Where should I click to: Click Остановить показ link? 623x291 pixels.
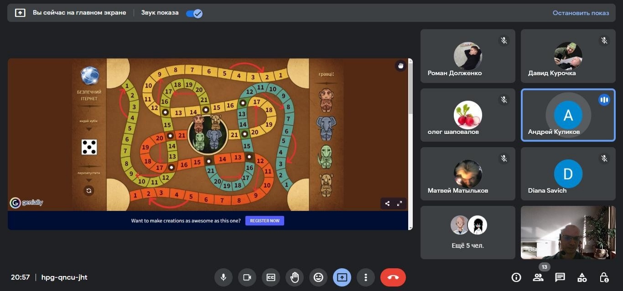coord(581,13)
